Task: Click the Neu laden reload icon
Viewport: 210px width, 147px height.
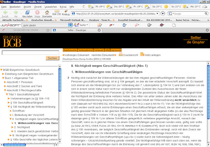Action: tap(27, 12)
